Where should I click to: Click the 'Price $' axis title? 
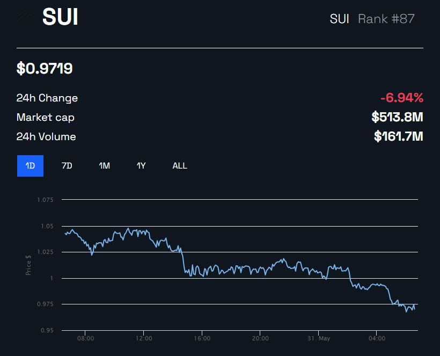pyautogui.click(x=28, y=265)
